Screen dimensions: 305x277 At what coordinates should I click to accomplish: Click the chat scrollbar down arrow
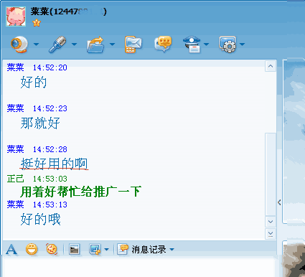pyautogui.click(x=271, y=222)
